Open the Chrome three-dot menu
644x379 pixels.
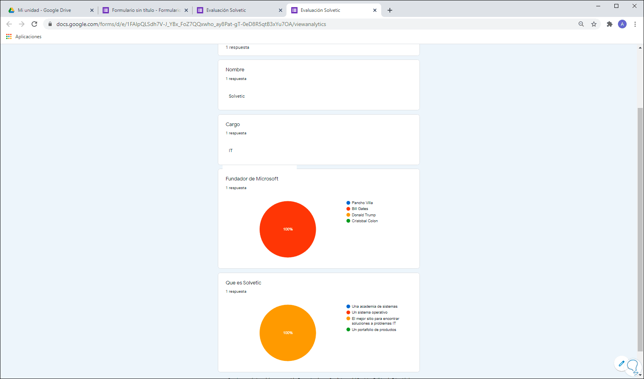pos(635,24)
